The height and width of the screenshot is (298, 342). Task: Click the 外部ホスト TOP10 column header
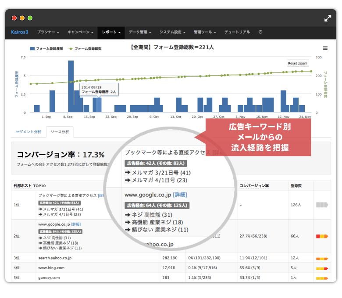(30, 186)
